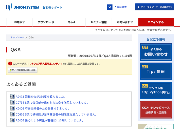
Task: Open A0423 回転変位が360度を超えました link
Action: tap(41, 97)
